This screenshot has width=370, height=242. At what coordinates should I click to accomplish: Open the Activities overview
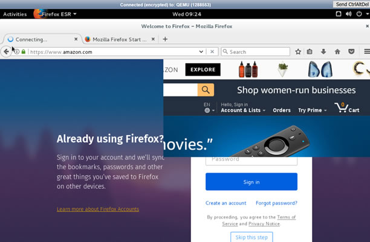[15, 13]
